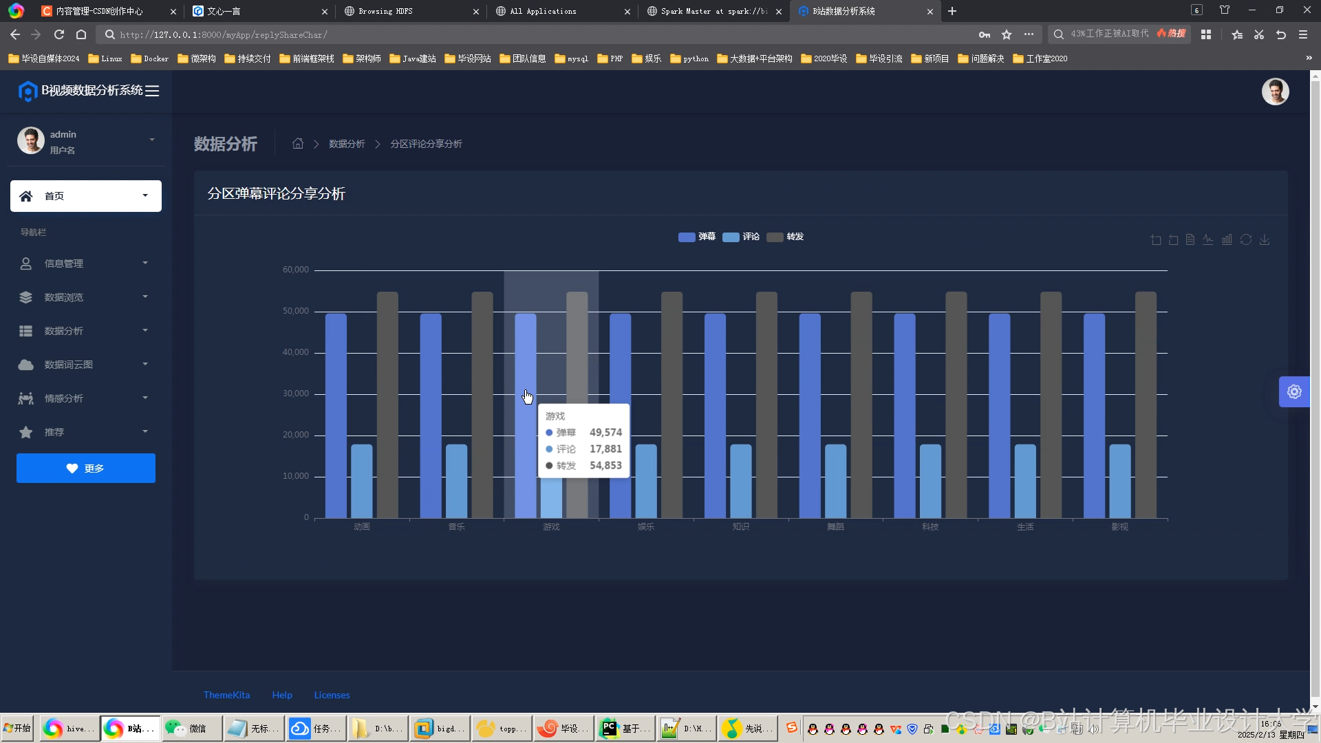The width and height of the screenshot is (1321, 743).
Task: Click the hamburger sidebar toggle icon
Action: pyautogui.click(x=152, y=91)
